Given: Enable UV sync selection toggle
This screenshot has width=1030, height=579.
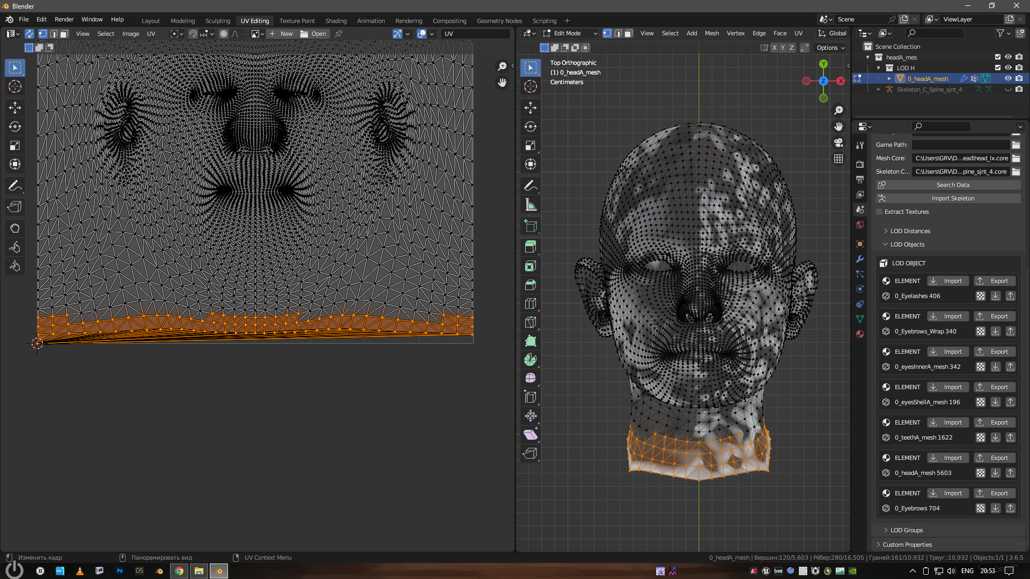Looking at the screenshot, I should point(30,34).
